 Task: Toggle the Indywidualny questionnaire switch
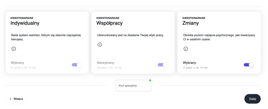pos(77,65)
